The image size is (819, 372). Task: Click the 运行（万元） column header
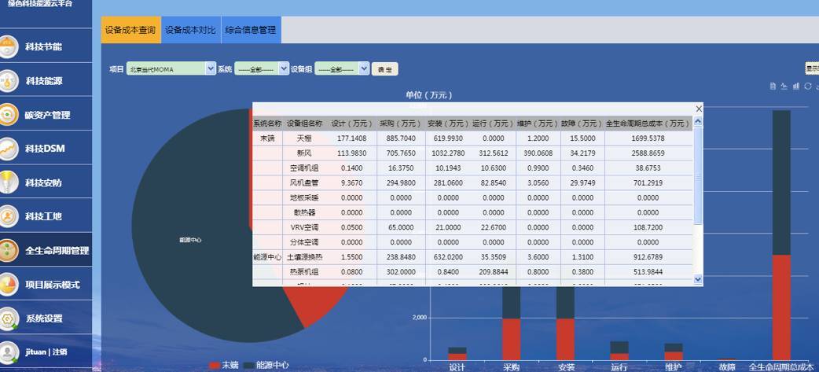pyautogui.click(x=493, y=123)
